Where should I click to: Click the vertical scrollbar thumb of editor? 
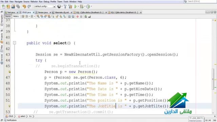213,79
